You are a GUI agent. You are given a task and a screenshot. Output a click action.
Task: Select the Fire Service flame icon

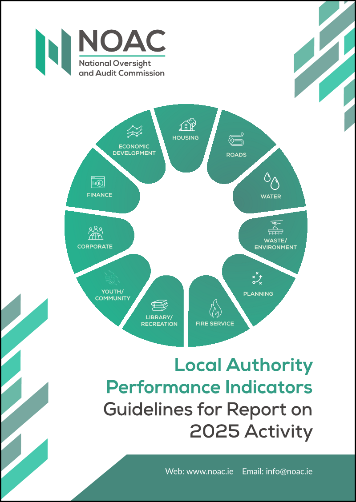click(215, 308)
